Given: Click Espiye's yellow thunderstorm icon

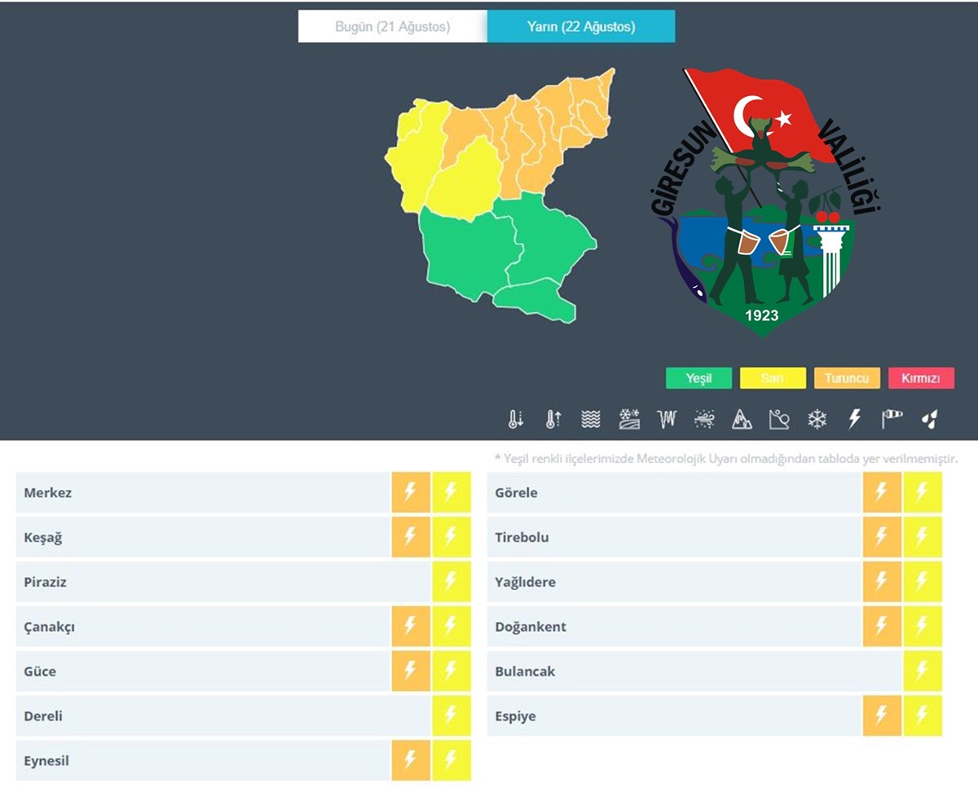Looking at the screenshot, I should 923,716.
